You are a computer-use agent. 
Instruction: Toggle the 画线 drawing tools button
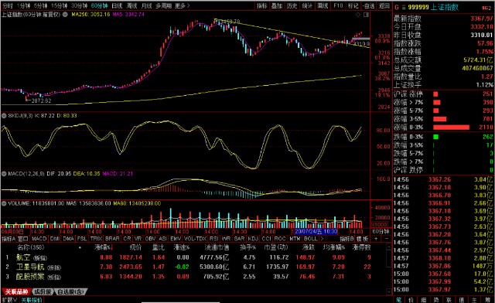pos(323,5)
